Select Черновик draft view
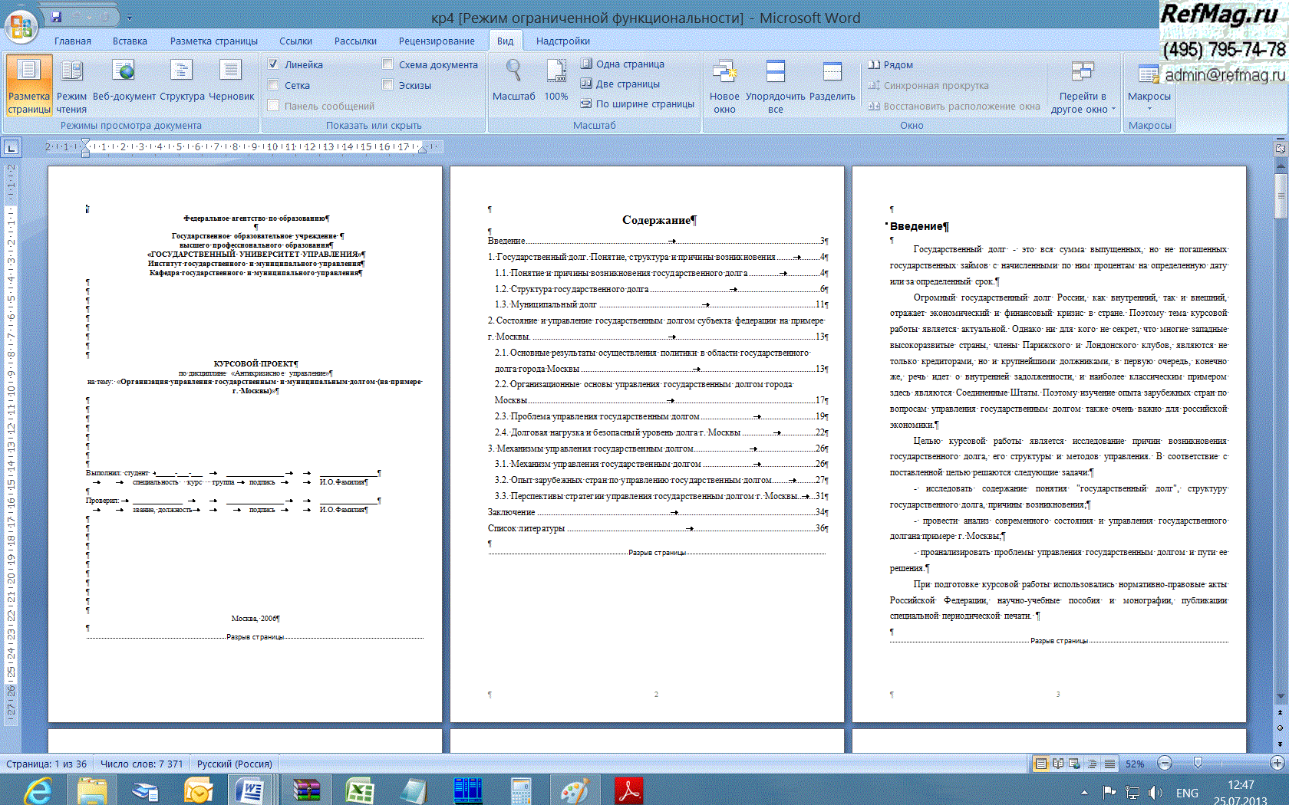 (231, 82)
